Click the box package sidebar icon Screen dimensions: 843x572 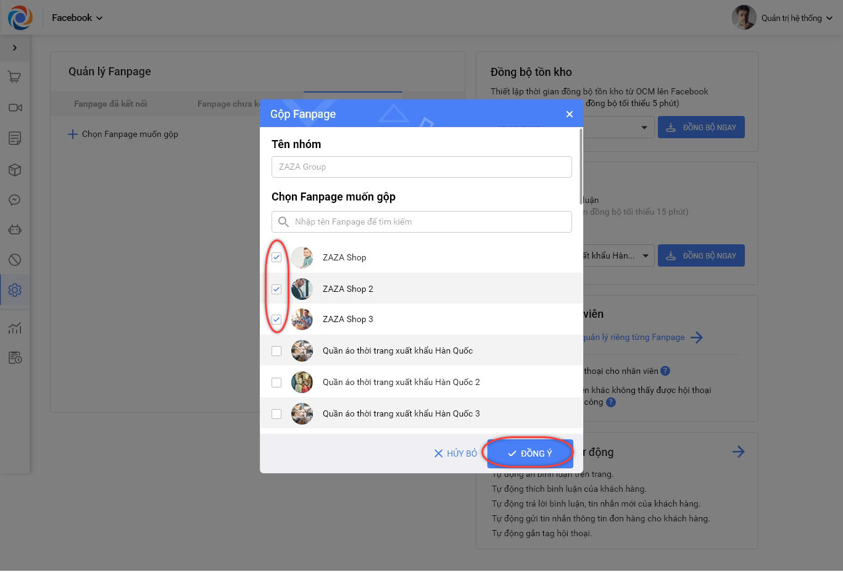coord(15,170)
